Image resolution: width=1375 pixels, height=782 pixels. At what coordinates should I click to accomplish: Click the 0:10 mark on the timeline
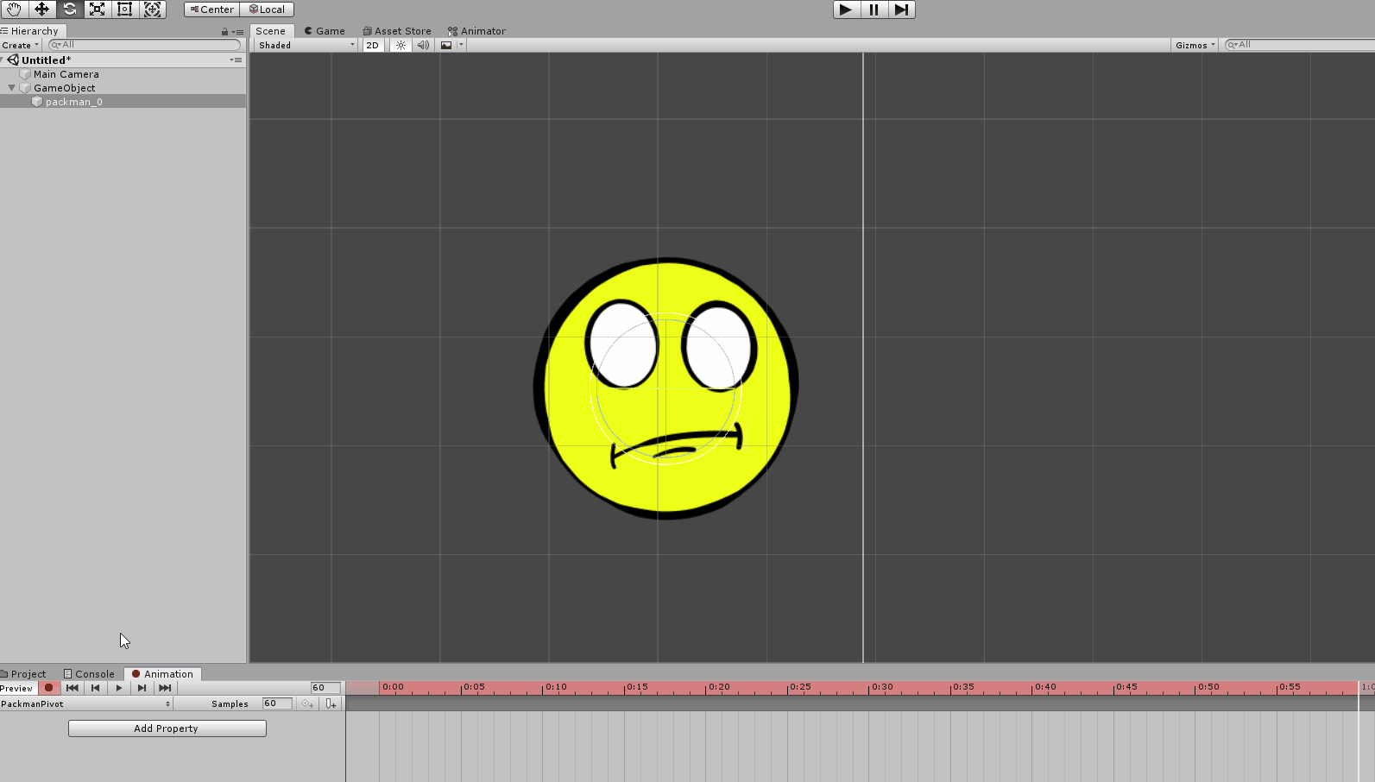(x=556, y=687)
